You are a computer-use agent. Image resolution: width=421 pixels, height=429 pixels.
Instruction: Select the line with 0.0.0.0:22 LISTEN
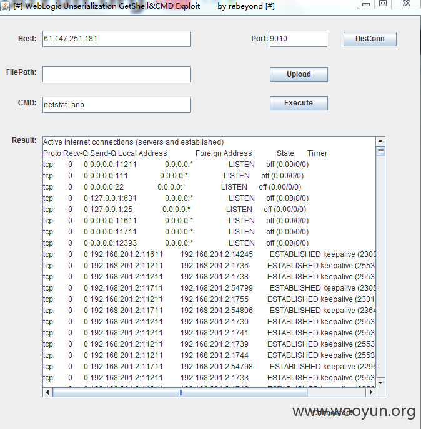tap(172, 187)
